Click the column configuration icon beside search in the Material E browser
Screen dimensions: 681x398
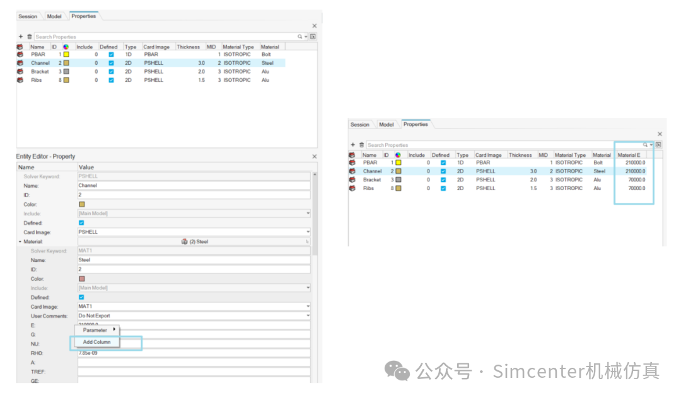658,145
